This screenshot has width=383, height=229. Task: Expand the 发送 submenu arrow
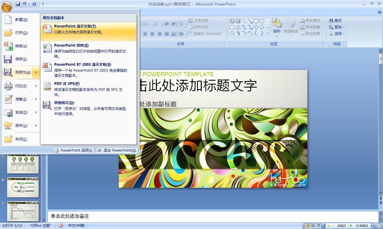click(x=36, y=112)
